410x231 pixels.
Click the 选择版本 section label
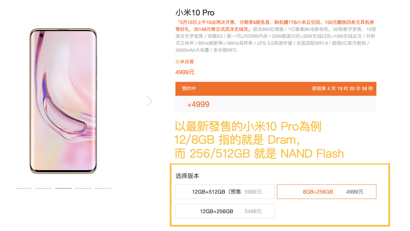tap(187, 176)
